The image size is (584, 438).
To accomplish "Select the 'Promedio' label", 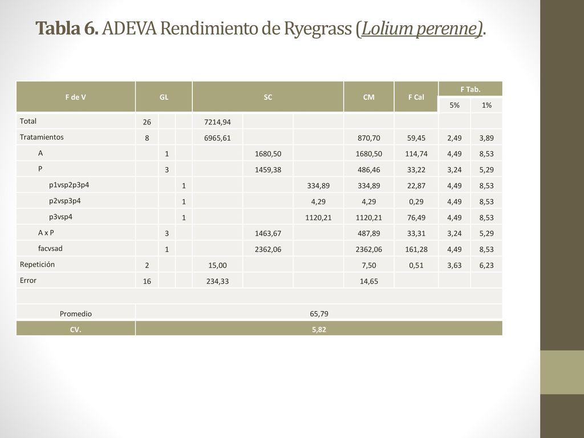I will (76, 314).
